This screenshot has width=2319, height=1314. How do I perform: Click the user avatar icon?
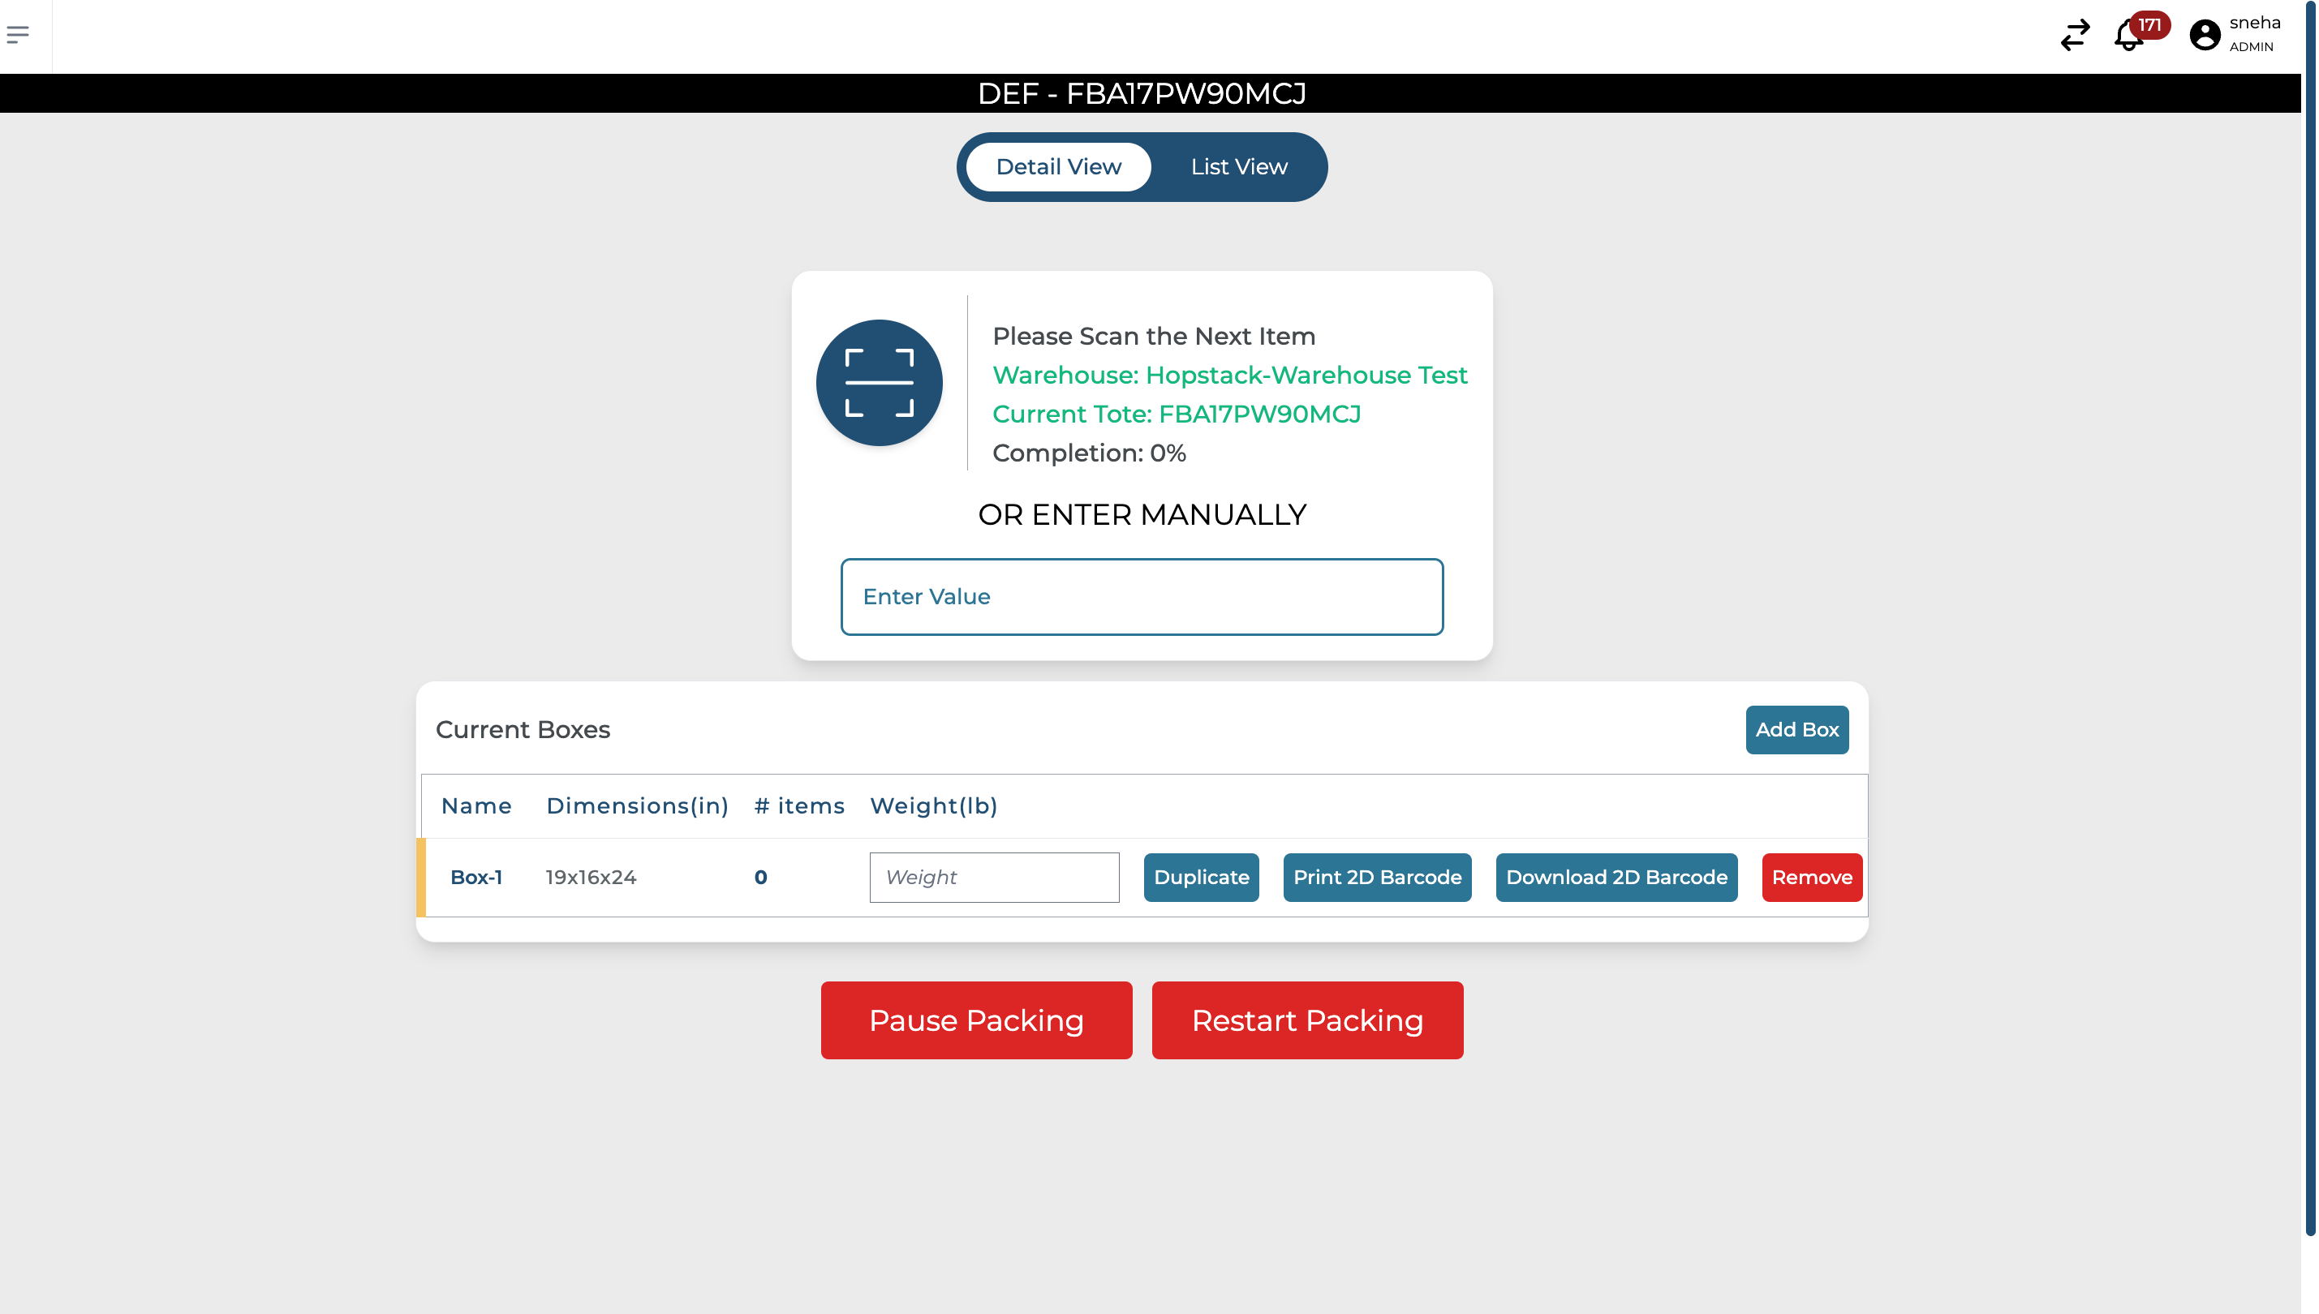2204,35
